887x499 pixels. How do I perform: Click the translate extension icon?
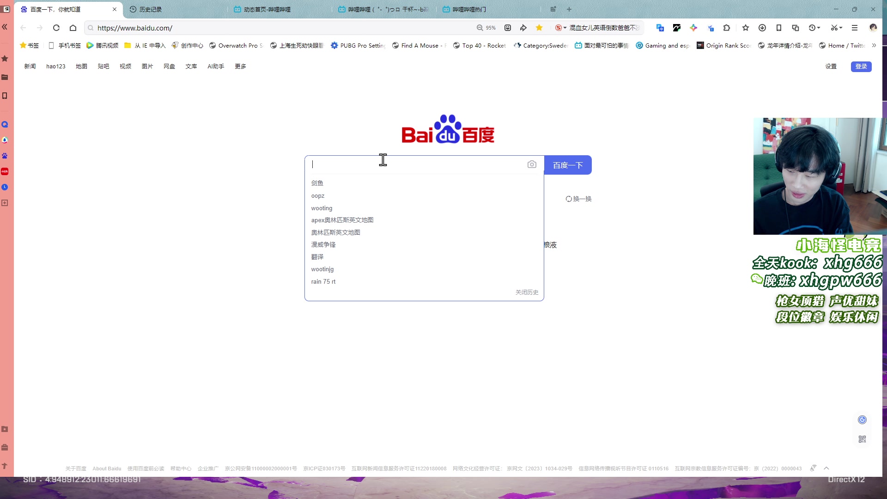pyautogui.click(x=660, y=28)
